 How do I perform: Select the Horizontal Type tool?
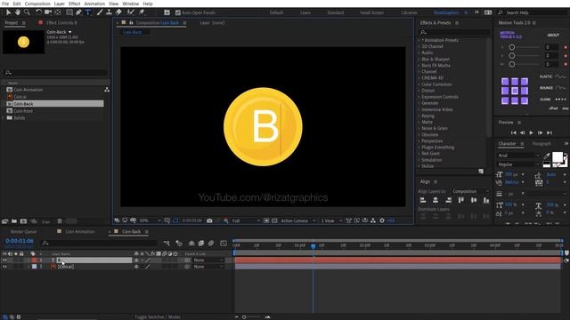tap(88, 12)
